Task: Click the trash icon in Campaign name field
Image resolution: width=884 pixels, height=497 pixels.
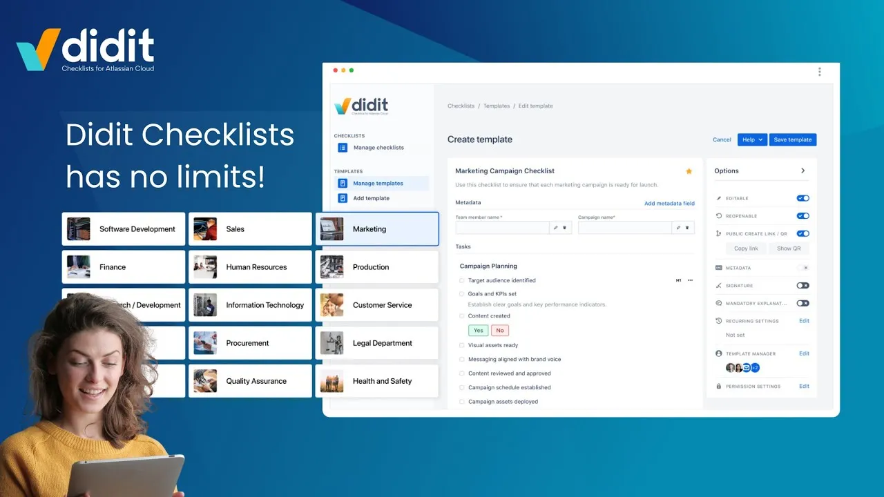Action: [687, 228]
